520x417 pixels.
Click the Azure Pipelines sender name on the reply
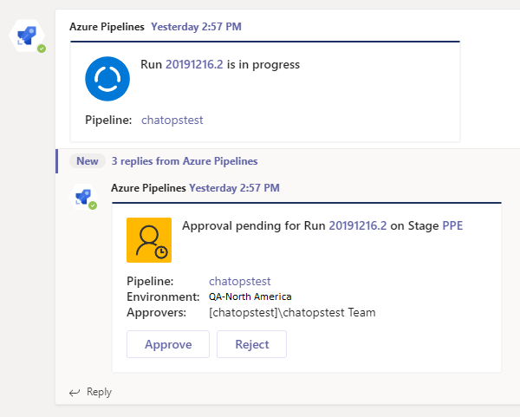coord(148,188)
